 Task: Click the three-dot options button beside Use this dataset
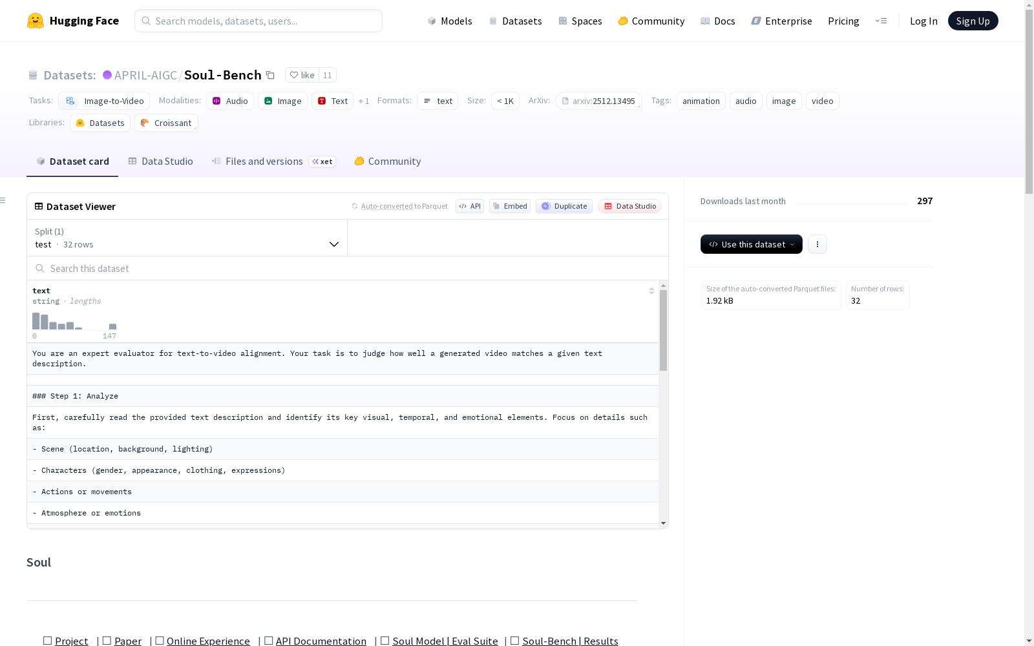coord(818,244)
